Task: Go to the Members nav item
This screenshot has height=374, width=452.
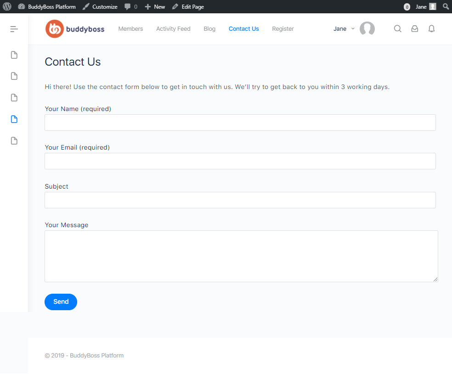Action: 130,29
